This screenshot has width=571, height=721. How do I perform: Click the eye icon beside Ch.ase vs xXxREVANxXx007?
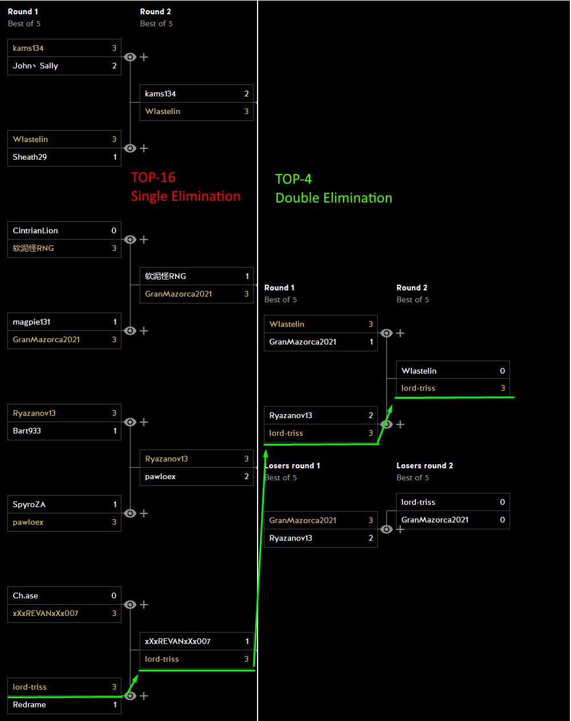click(x=130, y=605)
